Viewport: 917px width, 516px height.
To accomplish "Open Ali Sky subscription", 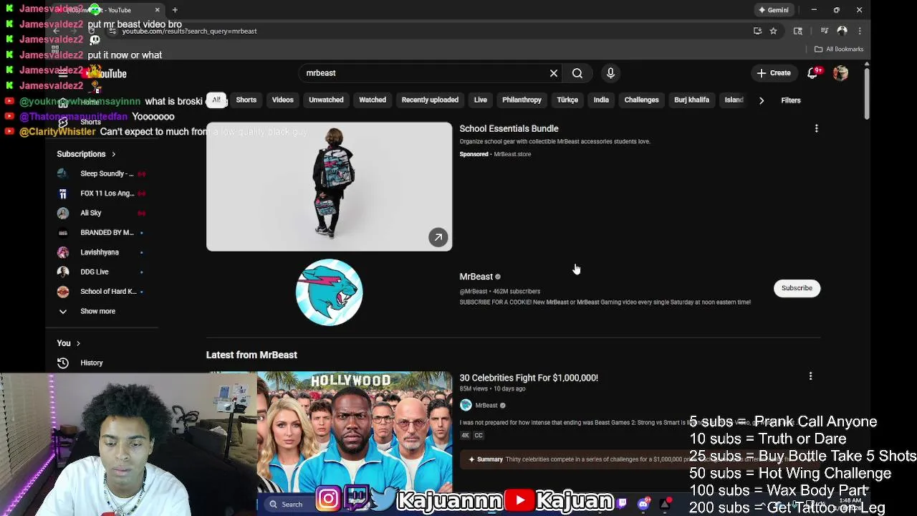I will (x=100, y=213).
